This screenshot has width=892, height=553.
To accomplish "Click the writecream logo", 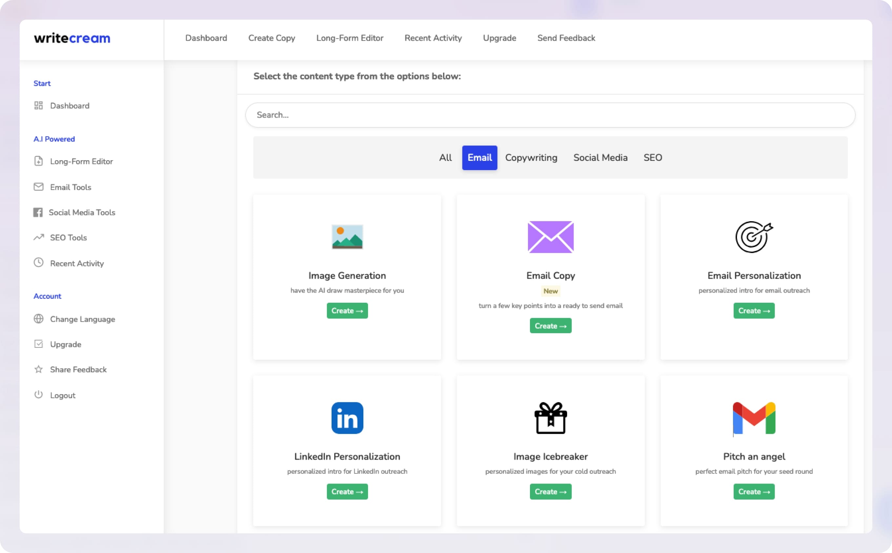I will coord(72,38).
